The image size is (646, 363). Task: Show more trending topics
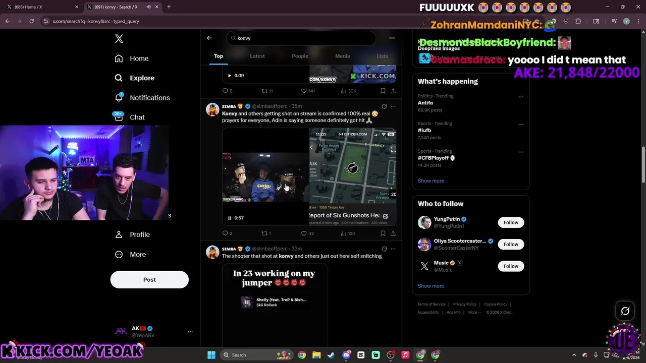pyautogui.click(x=431, y=180)
